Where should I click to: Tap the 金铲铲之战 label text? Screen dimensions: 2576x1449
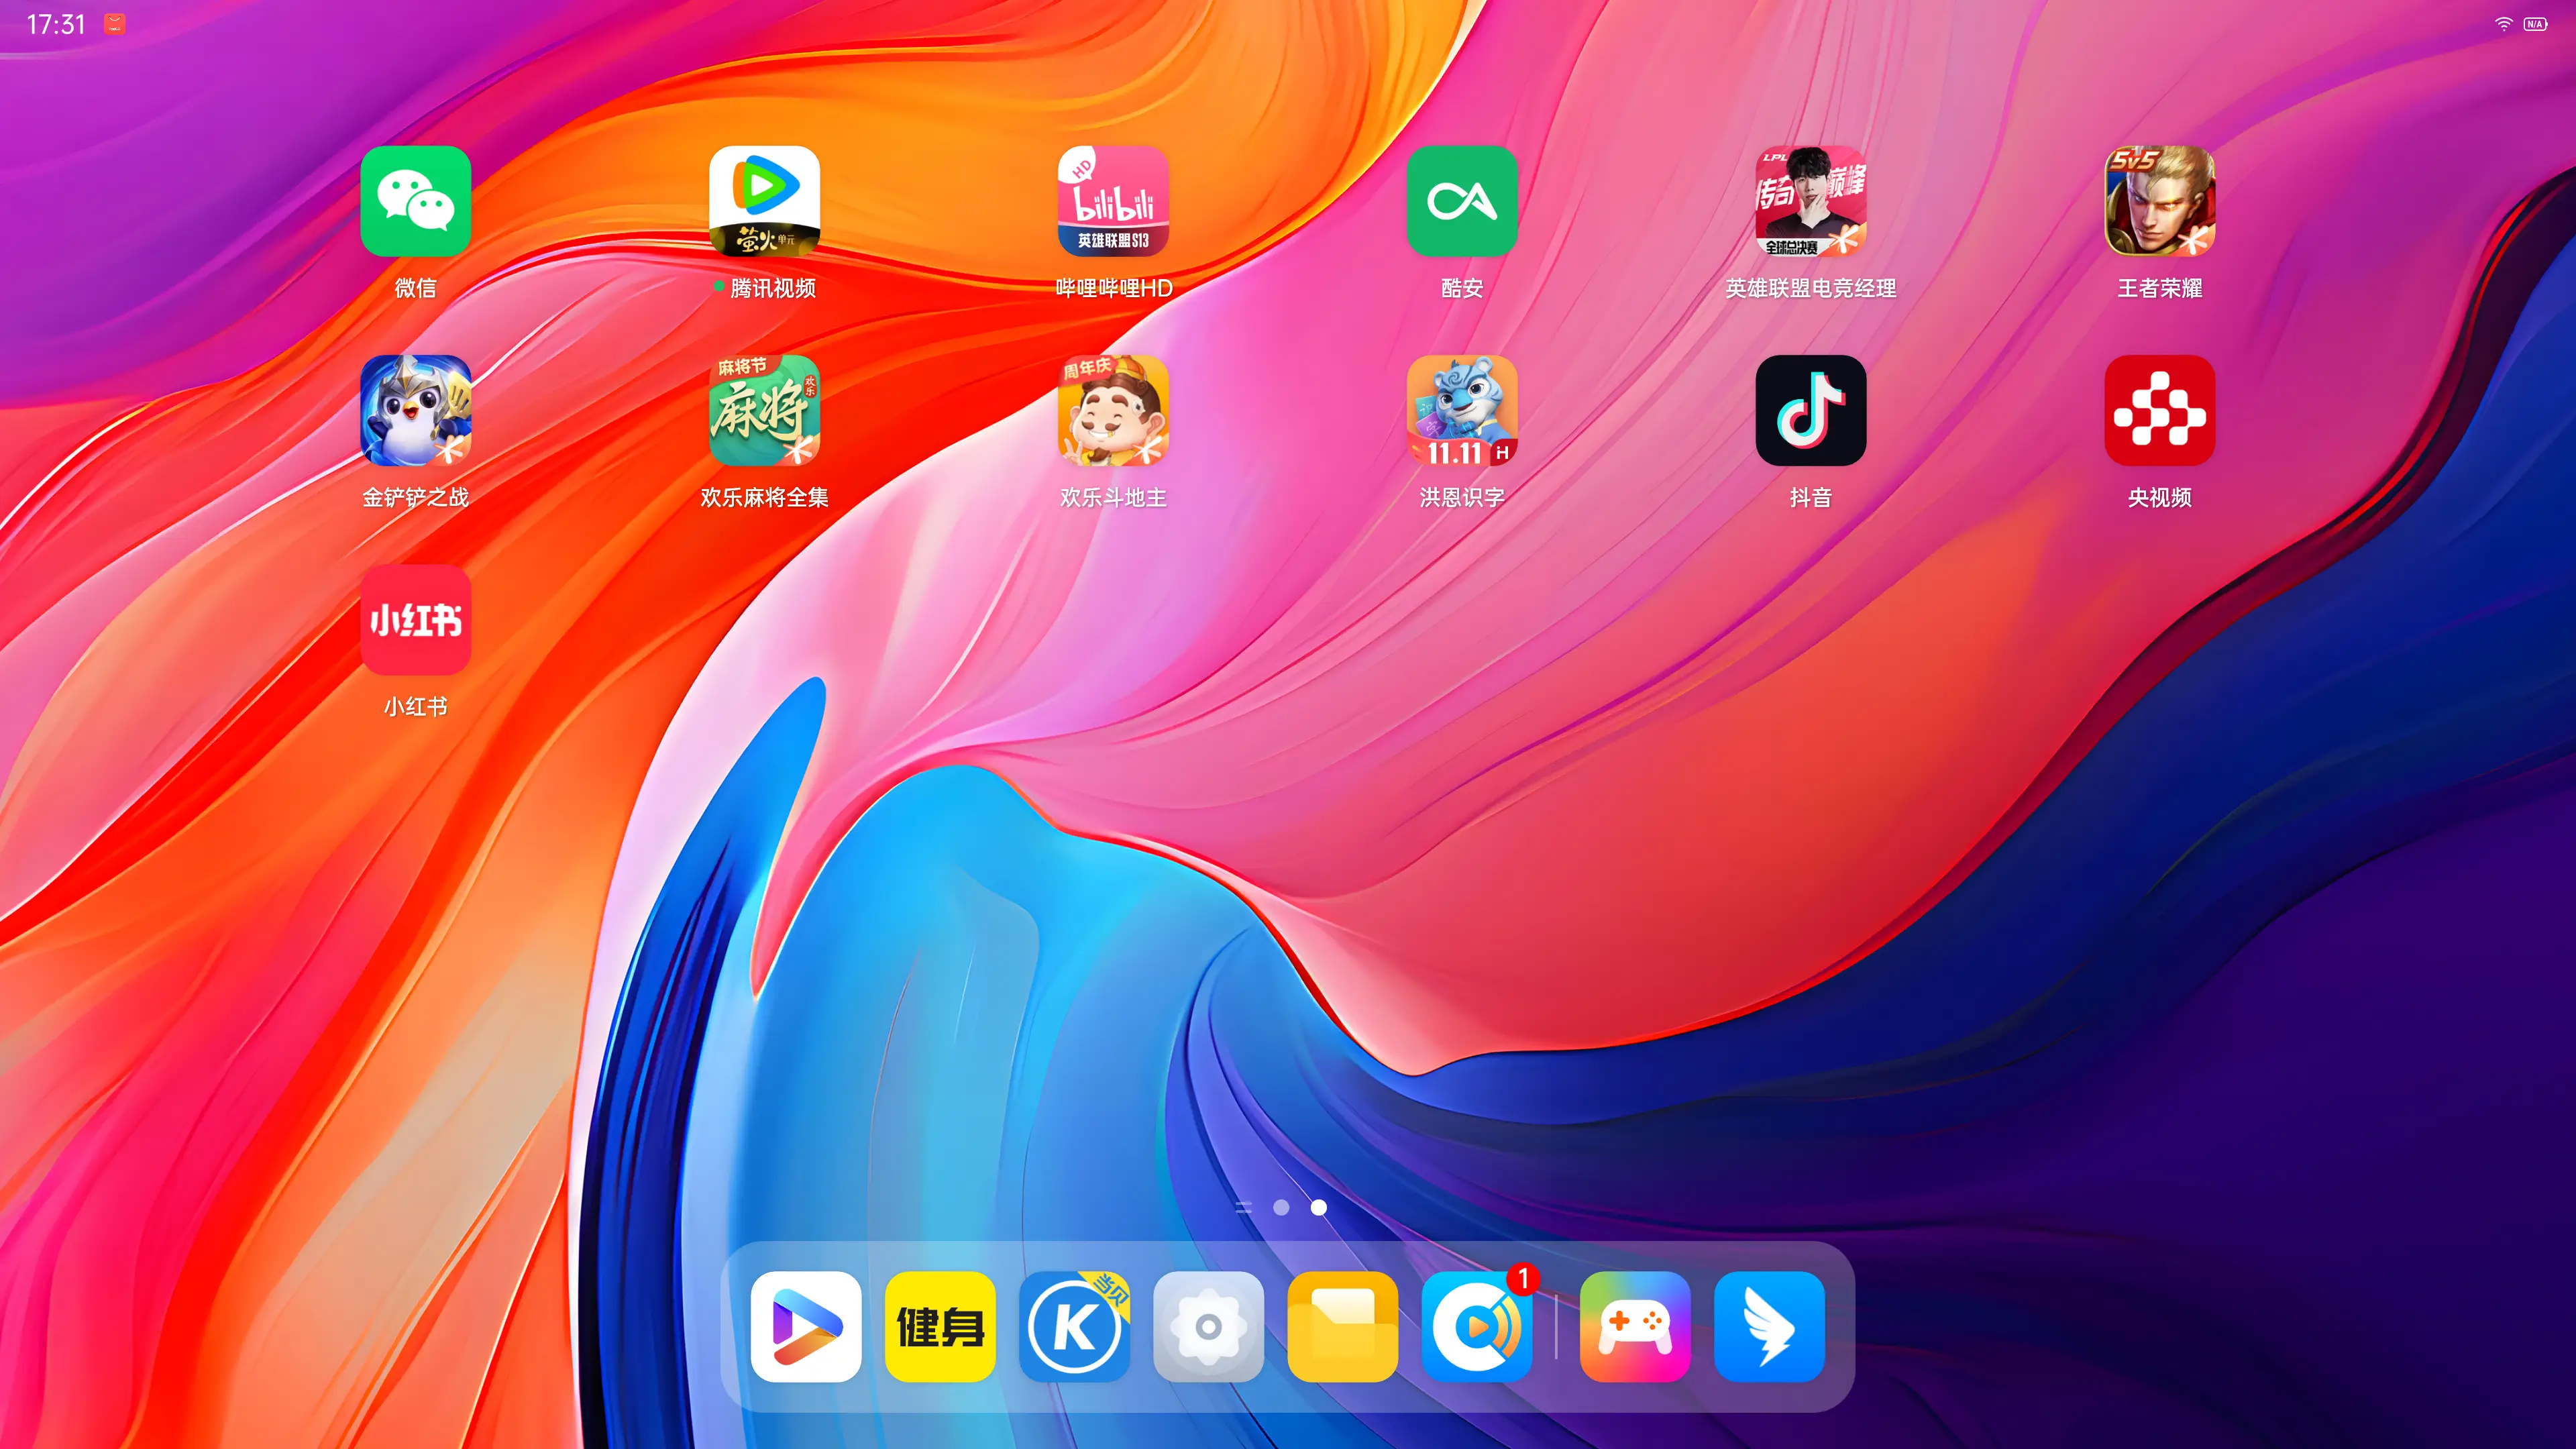click(x=415, y=497)
